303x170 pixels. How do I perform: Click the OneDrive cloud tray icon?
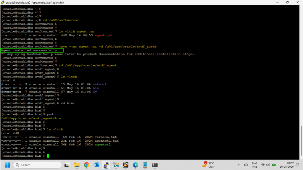point(246,165)
